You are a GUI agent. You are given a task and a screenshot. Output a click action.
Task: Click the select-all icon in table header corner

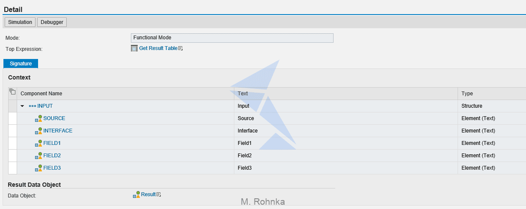coord(12,91)
